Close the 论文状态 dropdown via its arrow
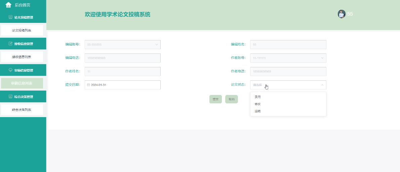The height and width of the screenshot is (172, 400). [x=322, y=85]
